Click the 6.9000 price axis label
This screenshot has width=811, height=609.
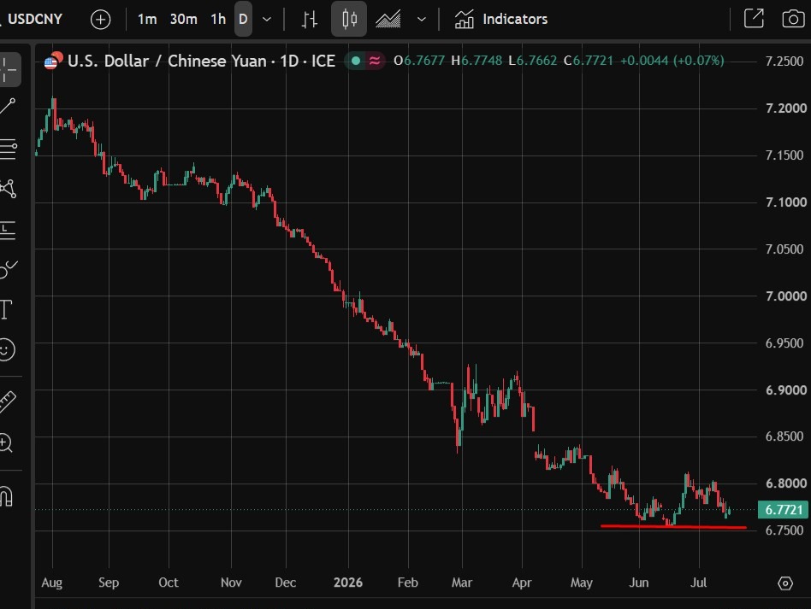(785, 390)
